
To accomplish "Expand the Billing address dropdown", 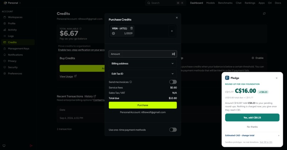I will 143,63.
